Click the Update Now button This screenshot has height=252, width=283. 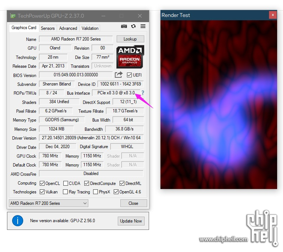(131, 221)
